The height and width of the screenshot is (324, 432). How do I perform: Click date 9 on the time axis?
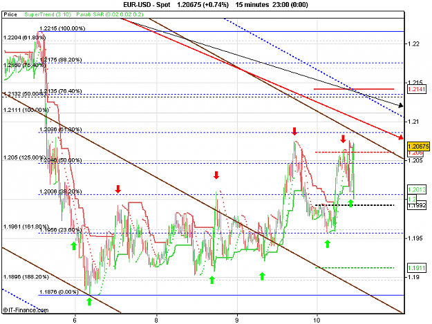click(236, 320)
